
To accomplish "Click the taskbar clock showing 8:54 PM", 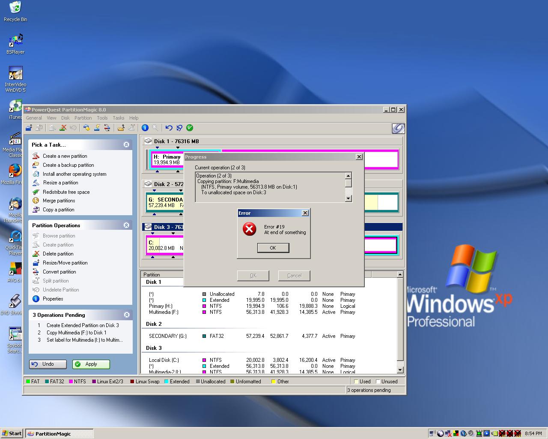I will [533, 433].
